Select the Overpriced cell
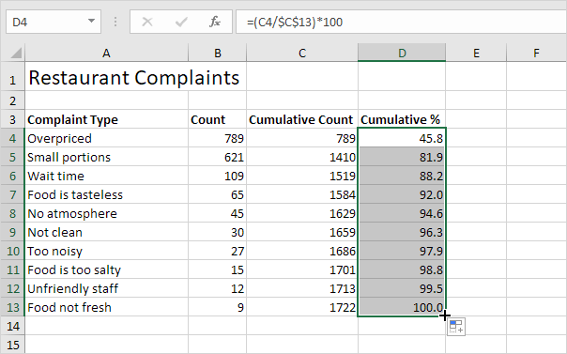Image resolution: width=567 pixels, height=354 pixels. [x=106, y=138]
